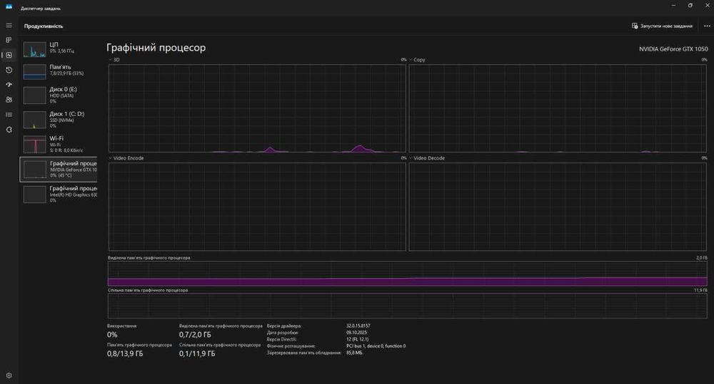Open Task Manager settings gear
Image resolution: width=714 pixels, height=384 pixels.
click(x=9, y=375)
